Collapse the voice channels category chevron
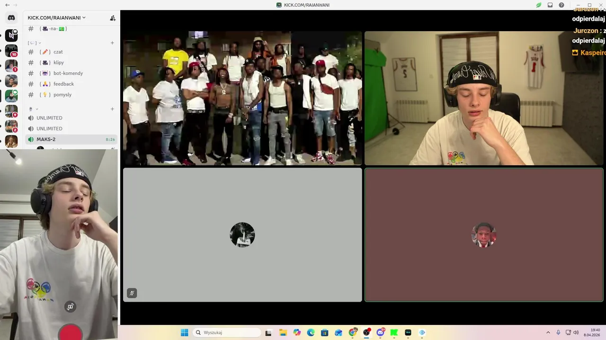This screenshot has height=340, width=606. 36,109
